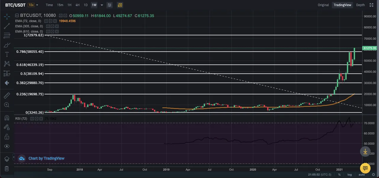Open chart settings gear at bottom right
This screenshot has height=178, width=379.
pos(374,174)
